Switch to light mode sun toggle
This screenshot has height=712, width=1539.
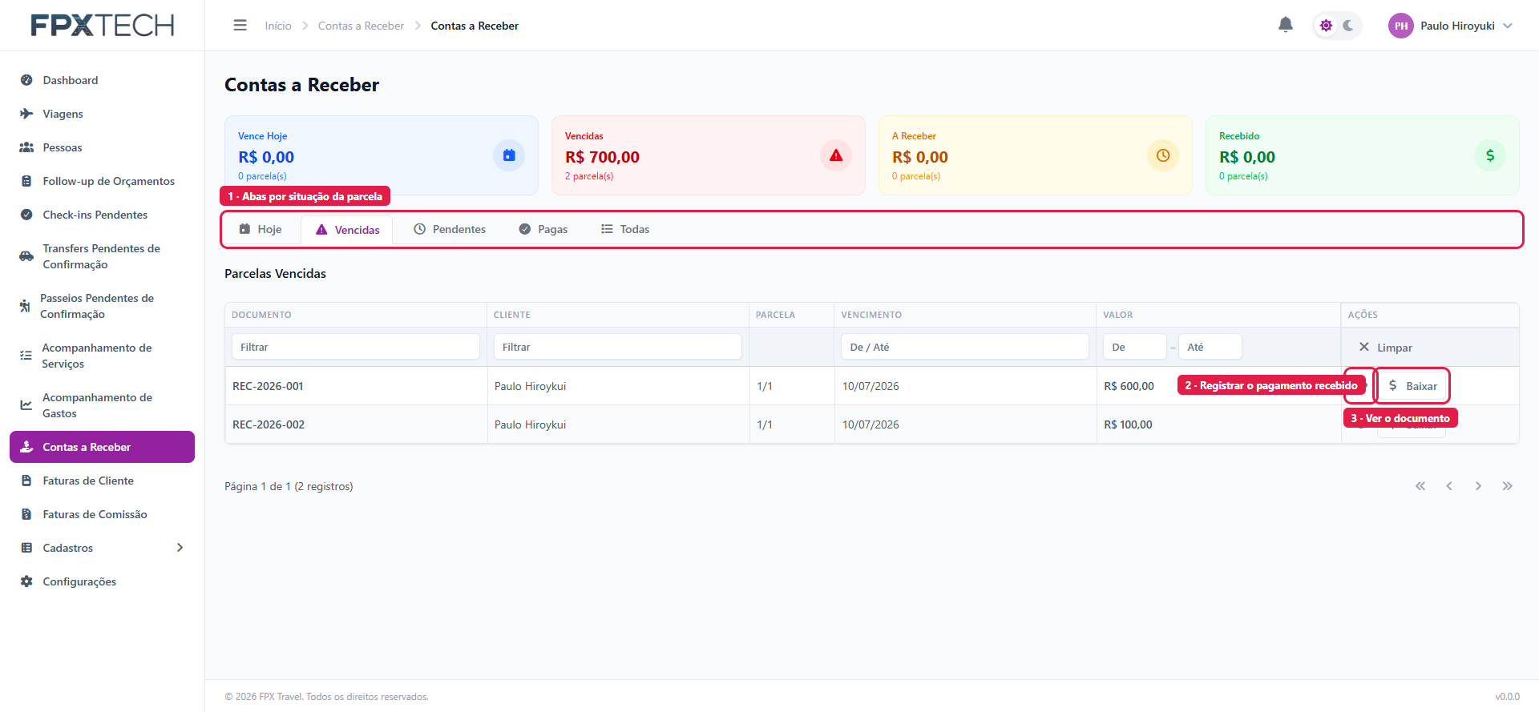[x=1326, y=26]
